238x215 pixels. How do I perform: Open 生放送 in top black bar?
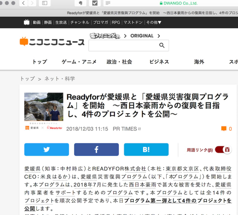click(61, 22)
